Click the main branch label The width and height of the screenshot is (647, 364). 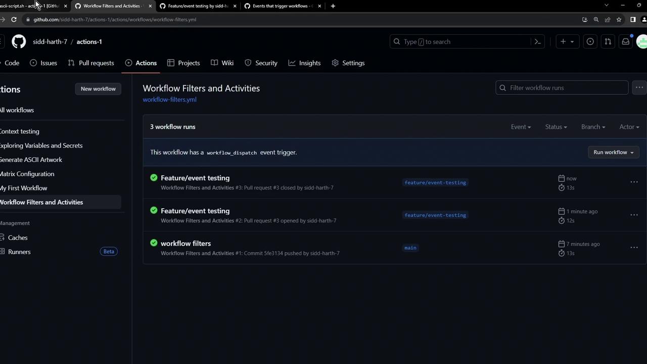click(x=410, y=248)
